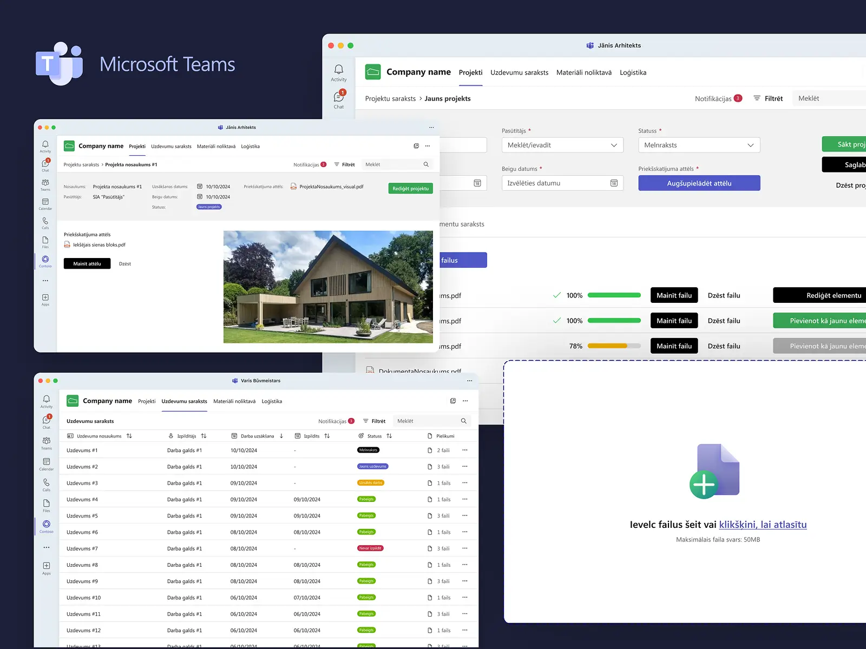Select Projekti tab in new project window
The image size is (866, 649).
tap(471, 72)
